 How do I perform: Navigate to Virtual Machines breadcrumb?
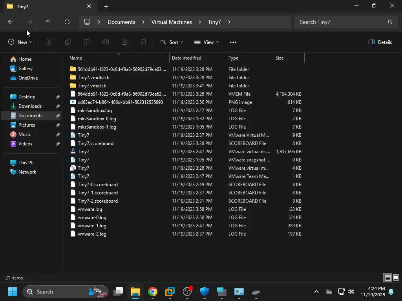(172, 22)
